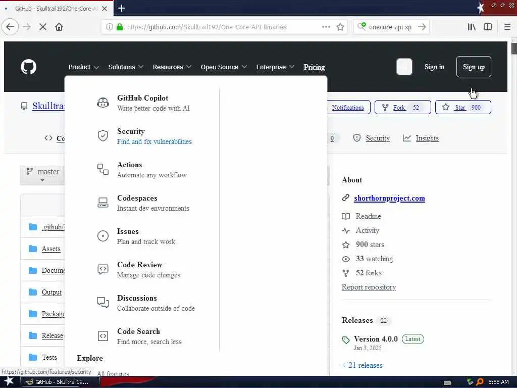Click the Code Review icon

103,269
